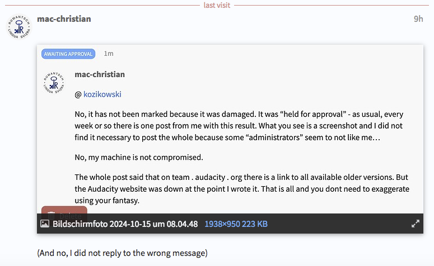Click the 'did not reply to the wrong message' text
The height and width of the screenshot is (266, 434).
[122, 253]
